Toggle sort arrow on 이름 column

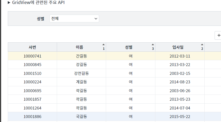click(x=103, y=44)
